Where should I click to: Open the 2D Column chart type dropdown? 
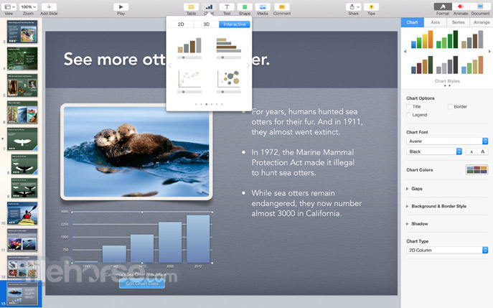coord(446,250)
